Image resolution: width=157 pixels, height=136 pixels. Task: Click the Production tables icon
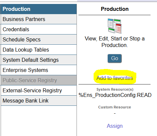click(x=115, y=26)
